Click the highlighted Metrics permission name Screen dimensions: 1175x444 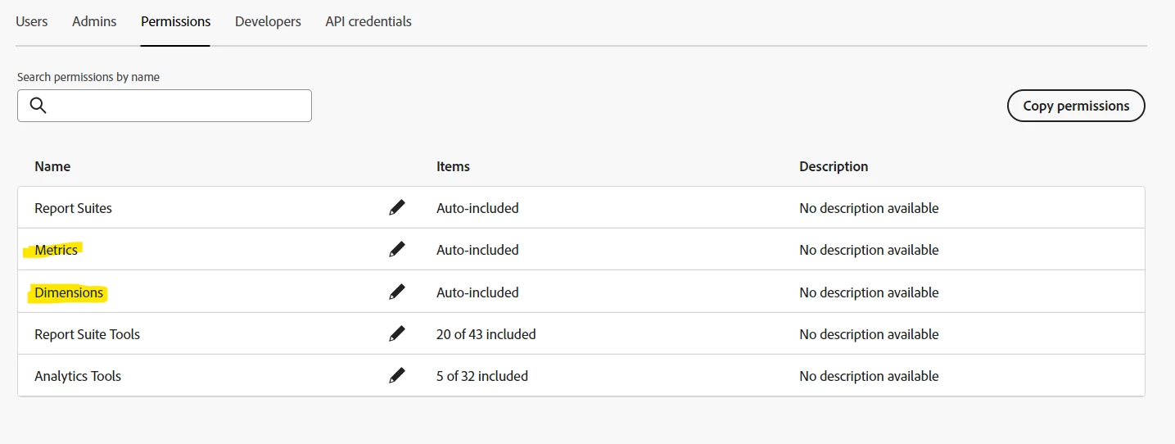[x=56, y=250]
